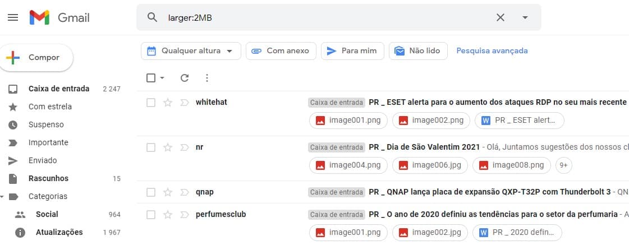
Task: Collapse the Categorias section
Action: point(2,196)
